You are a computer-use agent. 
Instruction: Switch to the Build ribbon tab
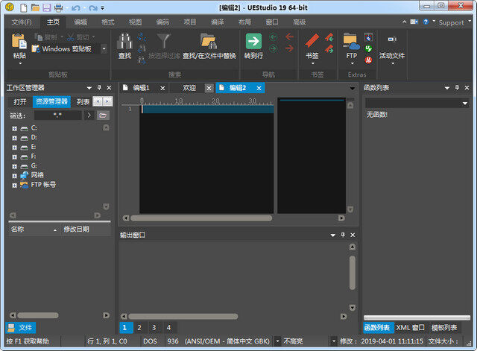tap(217, 22)
